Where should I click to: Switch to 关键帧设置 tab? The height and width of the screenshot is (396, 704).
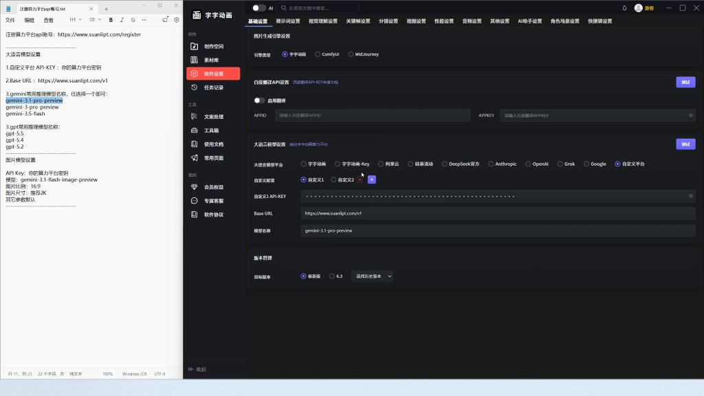pos(357,21)
